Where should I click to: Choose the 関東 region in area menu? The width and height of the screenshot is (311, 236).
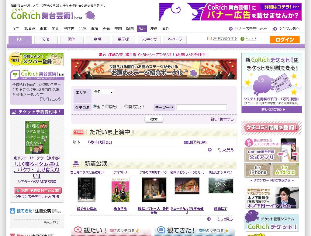[55, 28]
